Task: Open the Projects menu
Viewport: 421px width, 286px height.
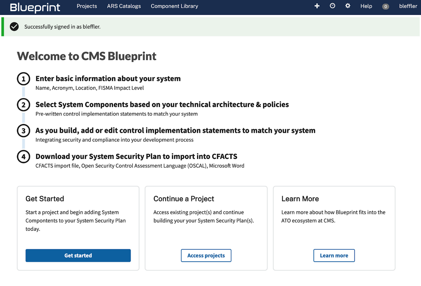Action: tap(87, 6)
